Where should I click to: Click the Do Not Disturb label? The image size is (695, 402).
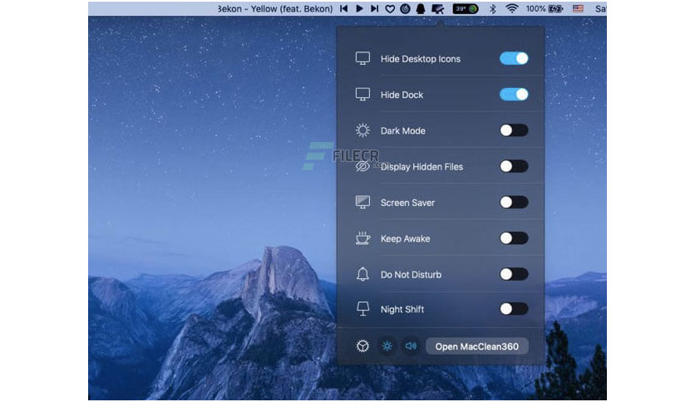point(411,274)
